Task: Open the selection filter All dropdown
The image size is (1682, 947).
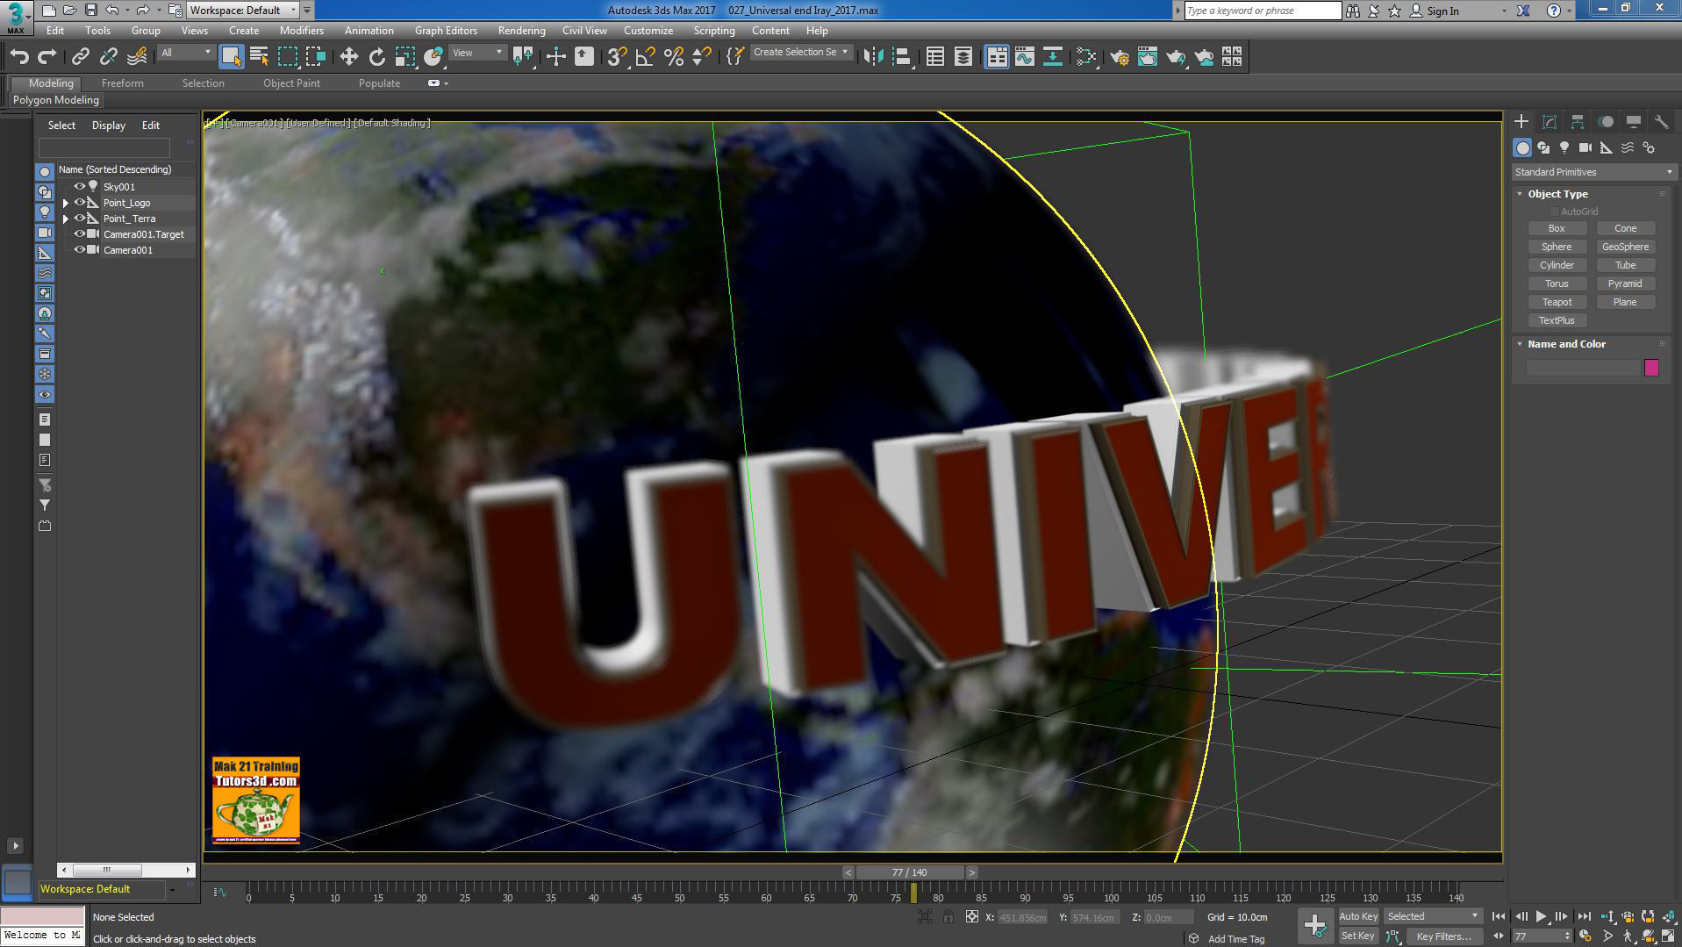Action: pos(185,53)
